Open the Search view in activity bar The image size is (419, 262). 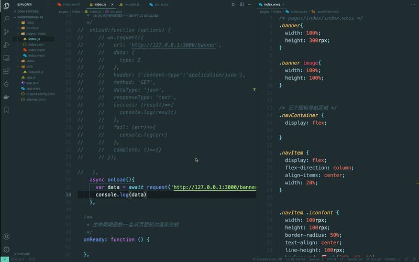click(x=6, y=19)
